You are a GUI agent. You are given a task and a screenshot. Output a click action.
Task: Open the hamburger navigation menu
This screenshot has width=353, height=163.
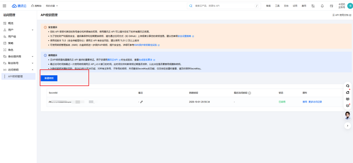click(x=4, y=6)
